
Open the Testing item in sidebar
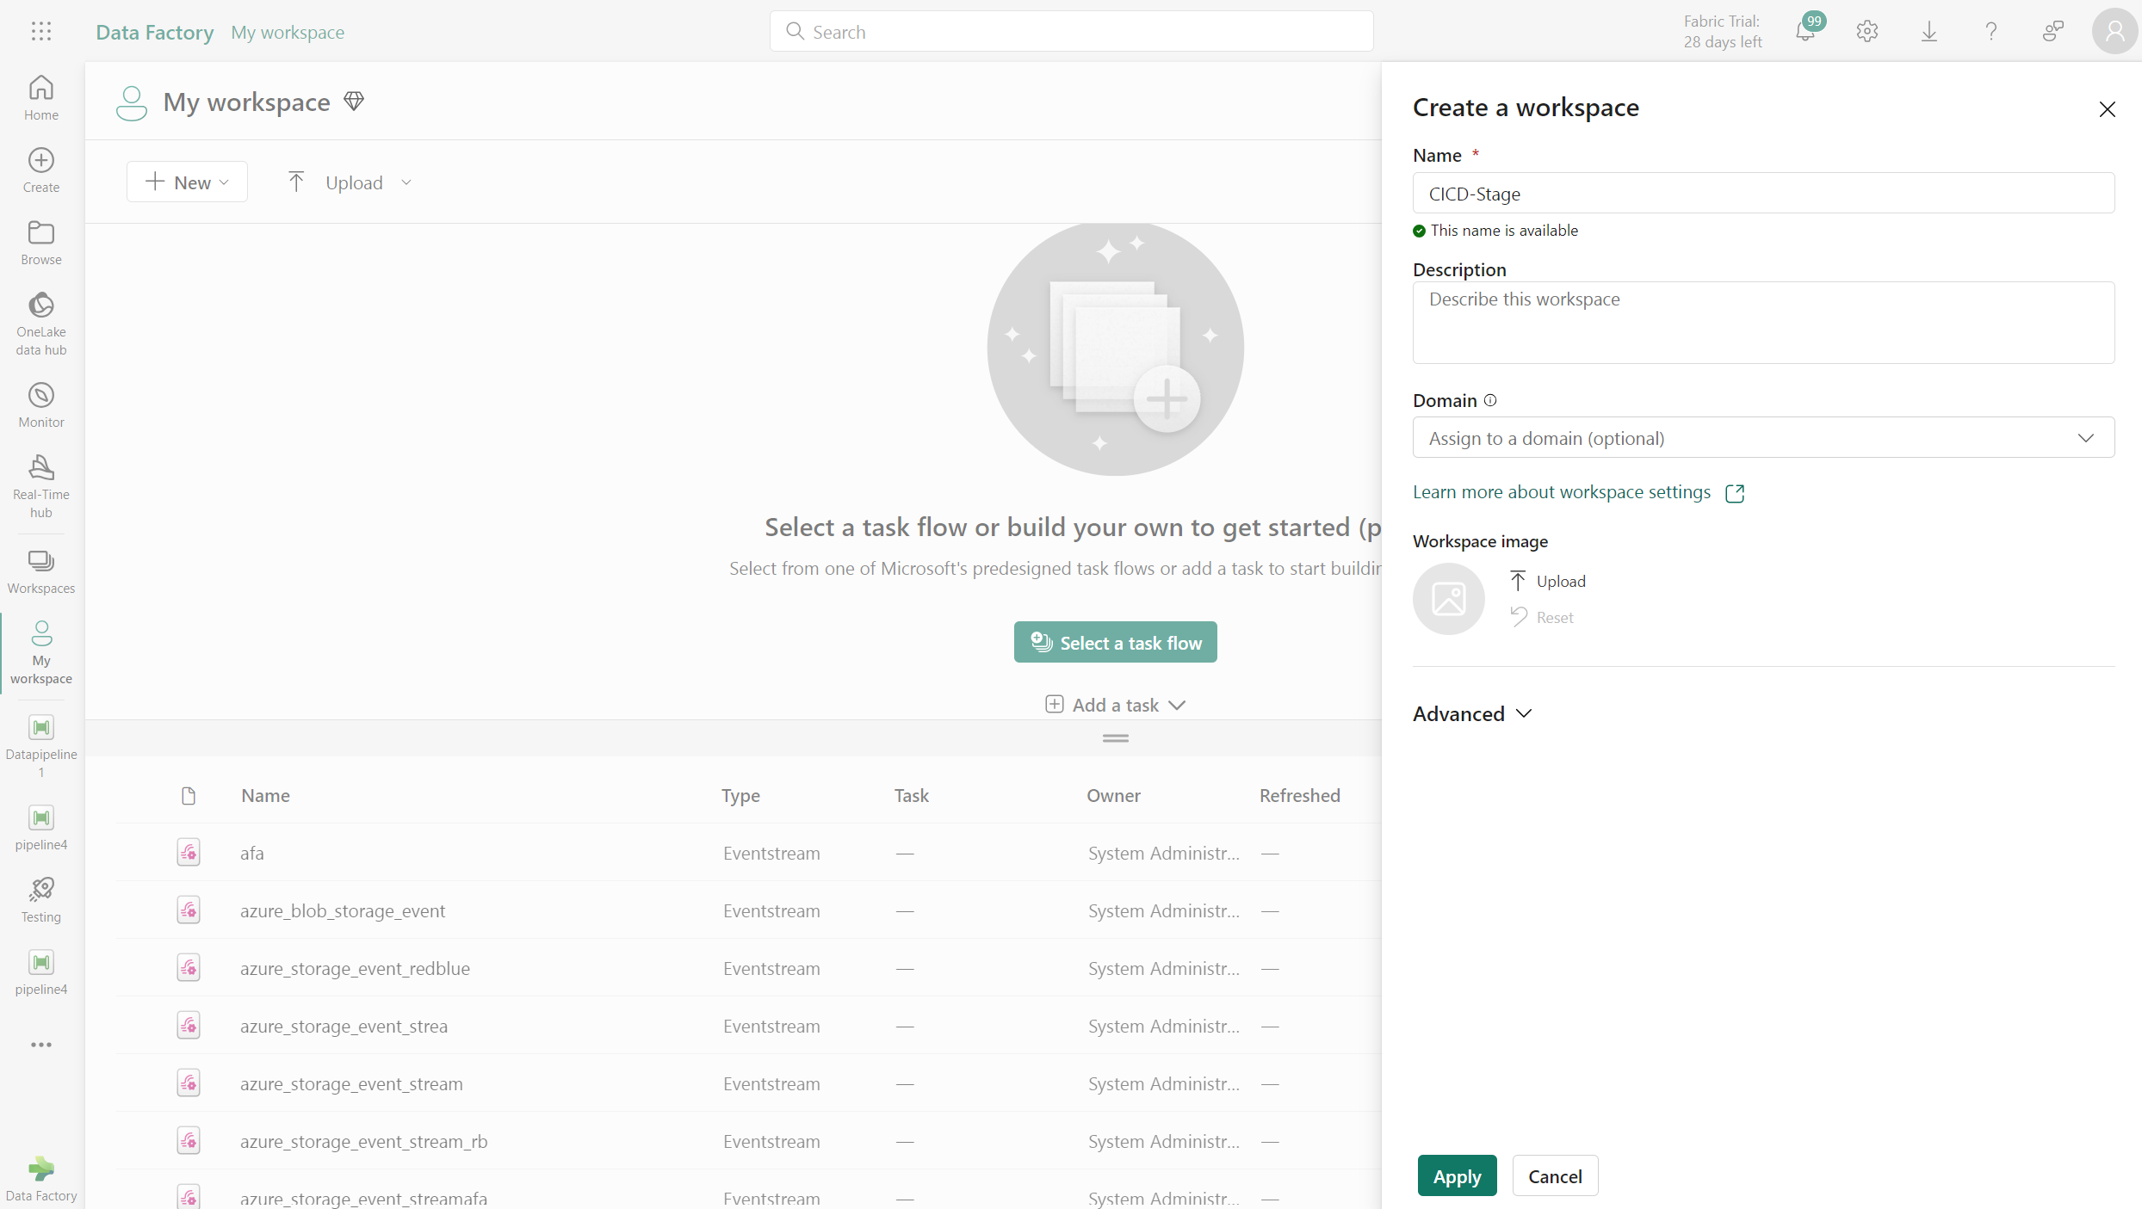pyautogui.click(x=41, y=900)
